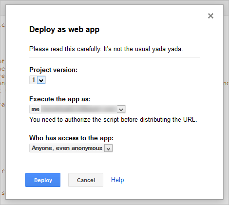Cancel the web app deployment
Screen dimensions: 229x205
pyautogui.click(x=86, y=180)
